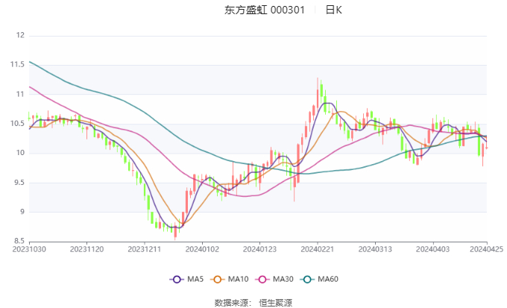Toggle the MA30 series via its label
This screenshot has height=308, width=507.
(x=283, y=279)
